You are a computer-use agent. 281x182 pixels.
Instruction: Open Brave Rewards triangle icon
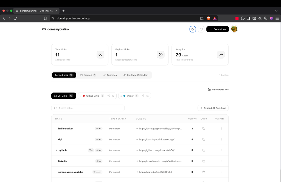[x=215, y=18]
